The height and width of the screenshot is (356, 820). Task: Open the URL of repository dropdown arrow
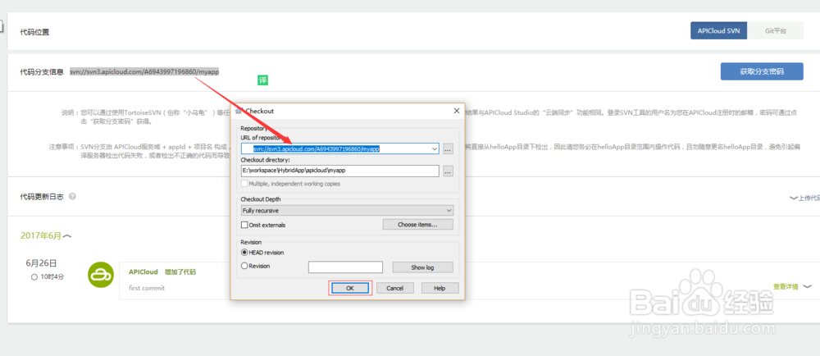click(435, 149)
